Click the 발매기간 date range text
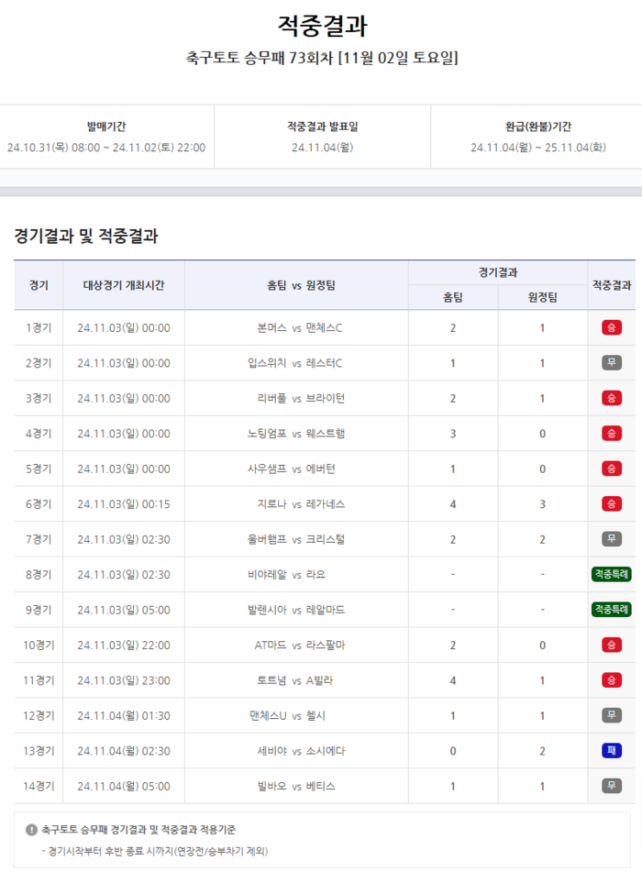 [x=106, y=148]
